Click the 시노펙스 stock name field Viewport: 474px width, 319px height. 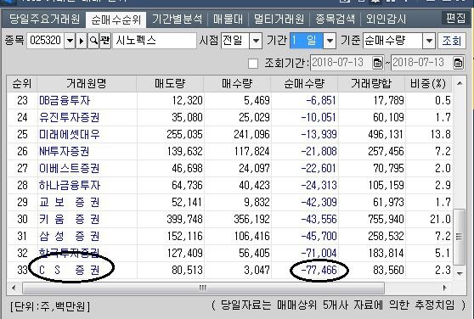155,41
